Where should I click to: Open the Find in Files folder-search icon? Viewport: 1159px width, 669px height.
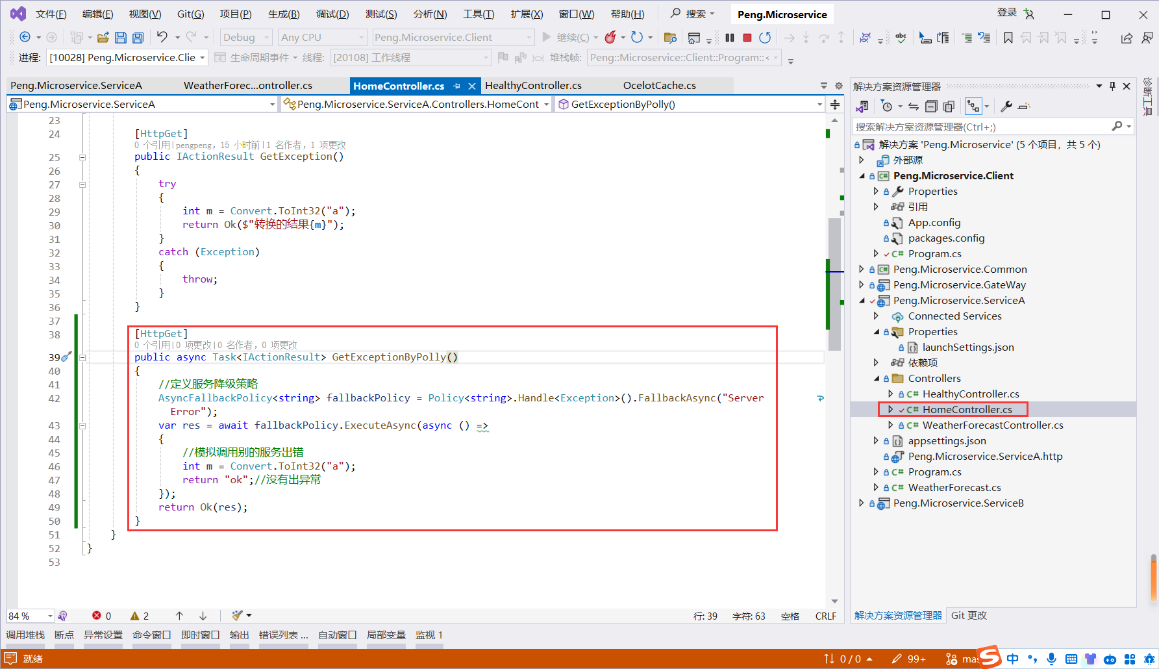(x=671, y=38)
